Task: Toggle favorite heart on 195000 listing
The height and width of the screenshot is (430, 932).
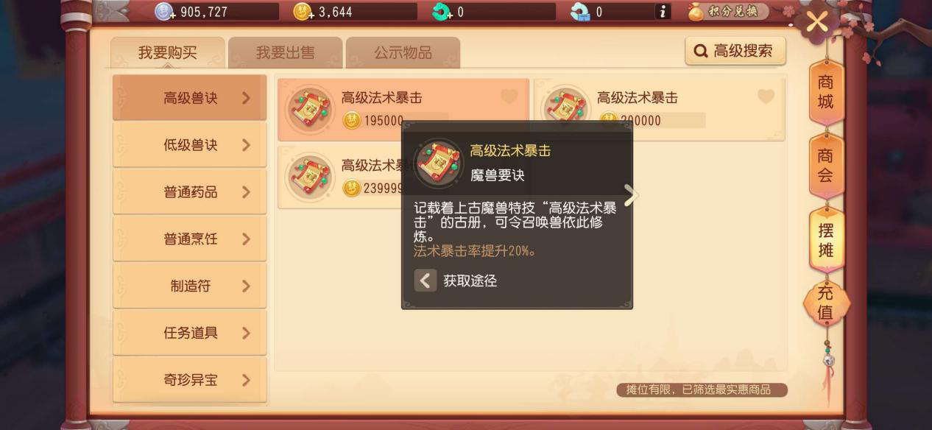Action: coord(509,96)
